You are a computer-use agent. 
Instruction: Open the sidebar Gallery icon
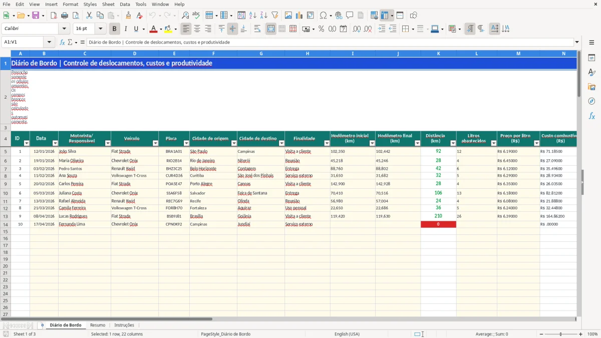pyautogui.click(x=591, y=87)
